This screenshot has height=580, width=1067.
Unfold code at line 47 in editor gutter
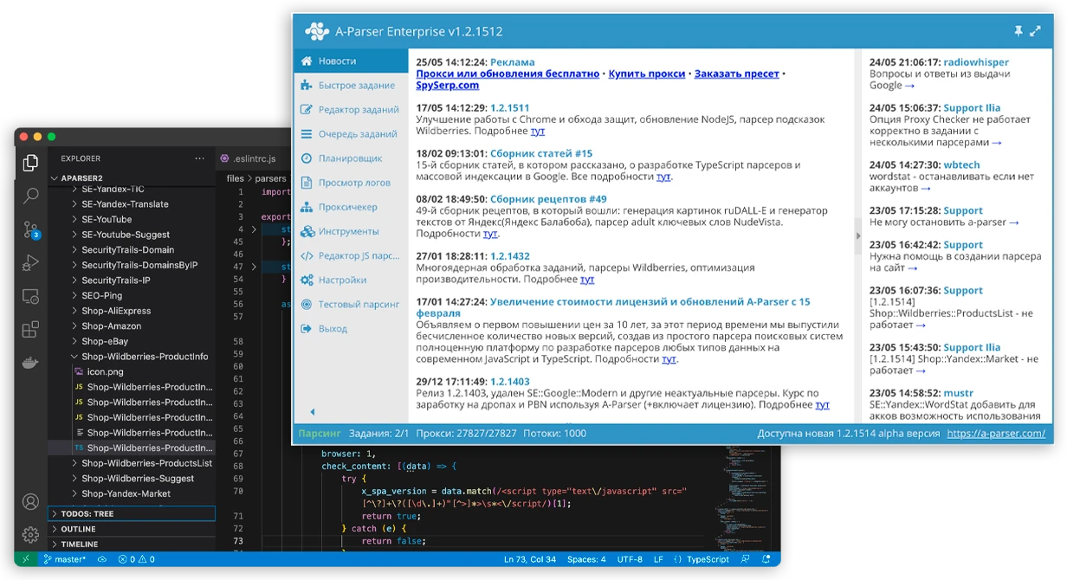254,267
